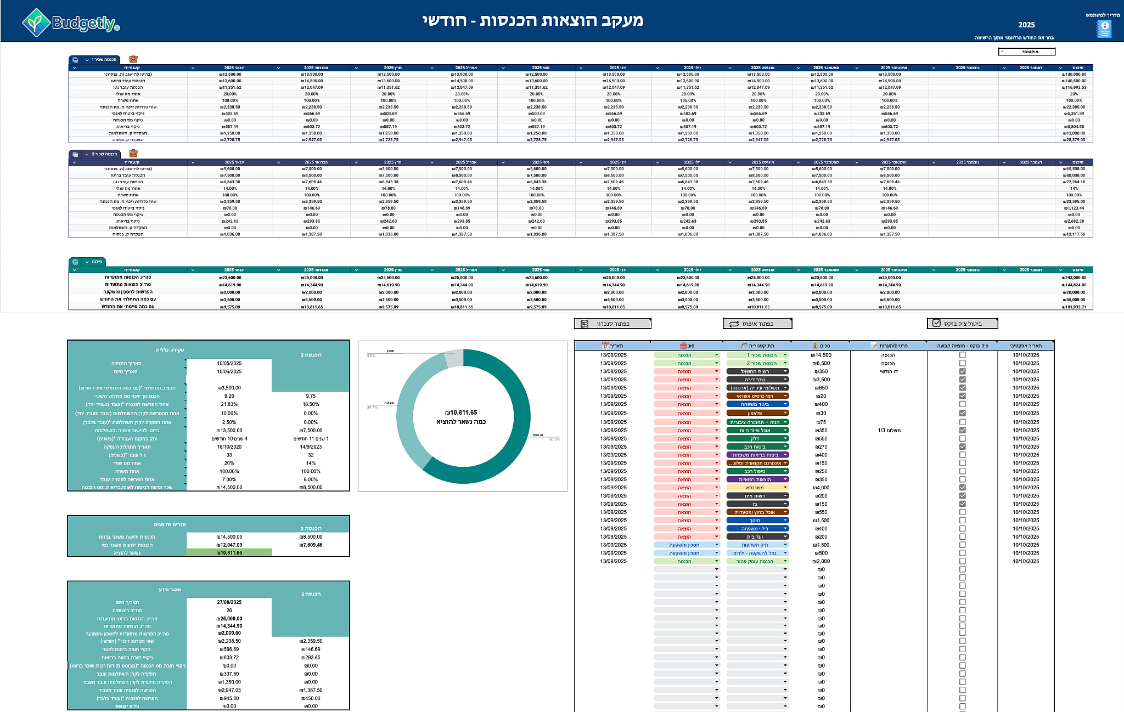Click table icon on הכנסה שכיר 1 tab
The height and width of the screenshot is (712, 1124).
click(75, 60)
